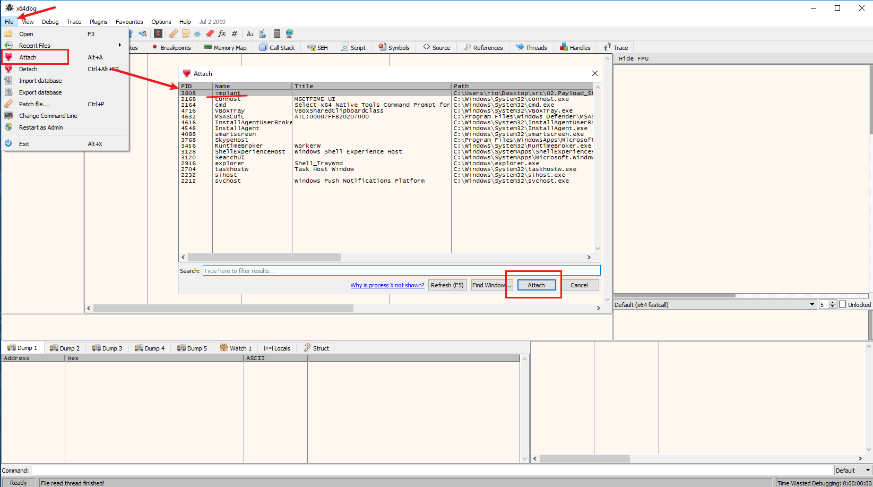Image resolution: width=873 pixels, height=487 pixels.
Task: Focus the process Search filter field
Action: pos(401,271)
